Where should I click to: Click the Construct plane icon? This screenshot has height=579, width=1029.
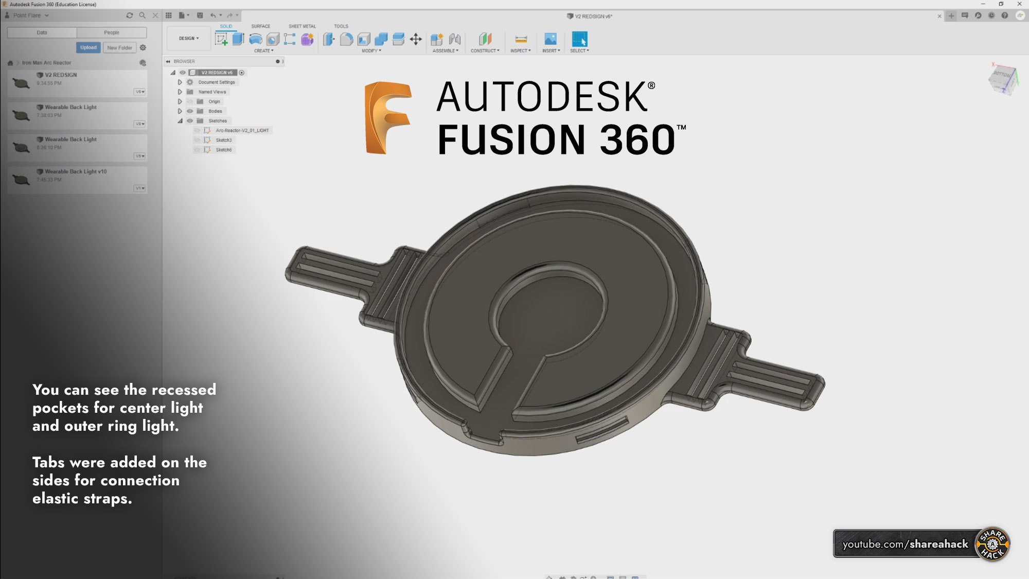485,39
